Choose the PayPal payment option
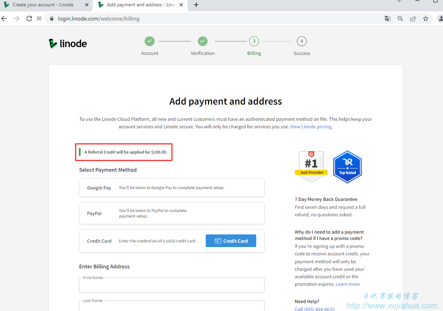The image size is (443, 311). [x=172, y=213]
